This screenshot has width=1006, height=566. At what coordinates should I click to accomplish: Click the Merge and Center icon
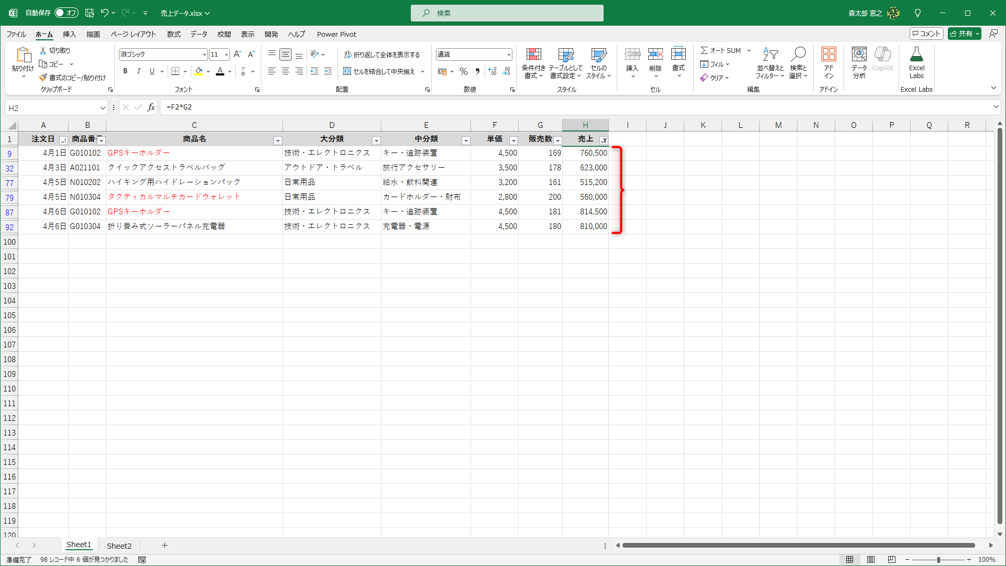click(x=347, y=71)
